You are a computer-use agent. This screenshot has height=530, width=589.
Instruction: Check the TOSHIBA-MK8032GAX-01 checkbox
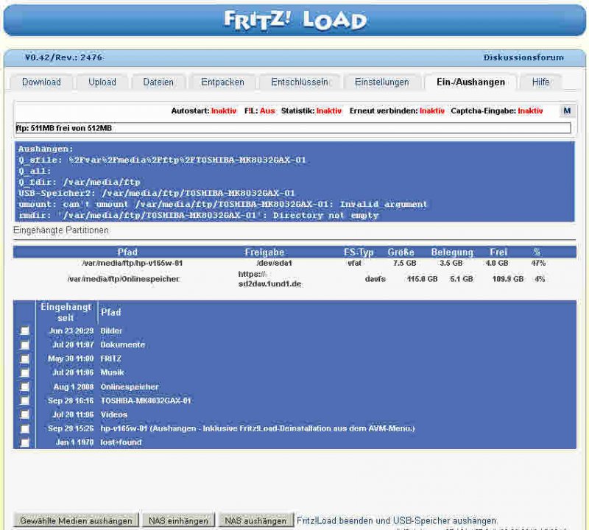25,400
